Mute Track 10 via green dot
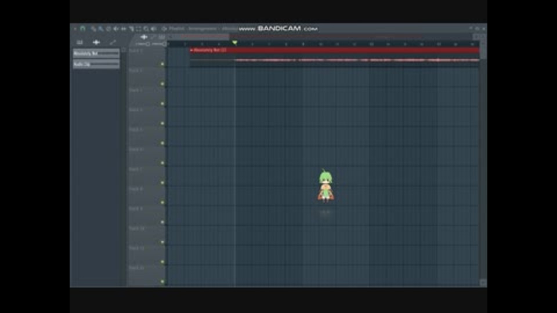 162,242
